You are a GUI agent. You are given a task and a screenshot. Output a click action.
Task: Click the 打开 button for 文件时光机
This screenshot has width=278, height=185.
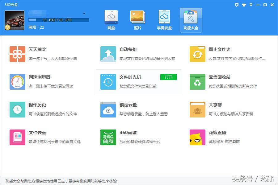[x=168, y=77]
